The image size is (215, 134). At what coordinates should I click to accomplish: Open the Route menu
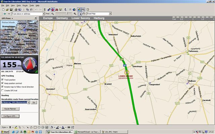tap(25, 6)
